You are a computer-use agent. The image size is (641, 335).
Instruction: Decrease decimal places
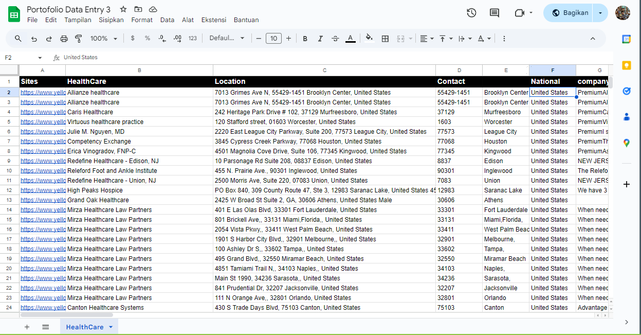pos(162,39)
